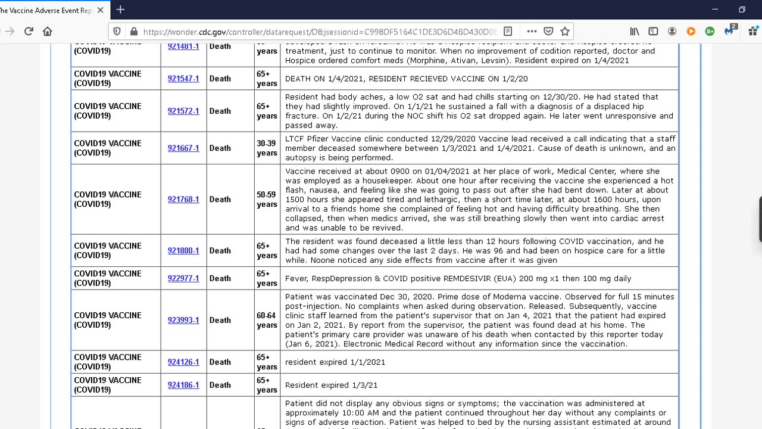Click the orange play extension icon
762x429 pixels.
[x=691, y=32]
